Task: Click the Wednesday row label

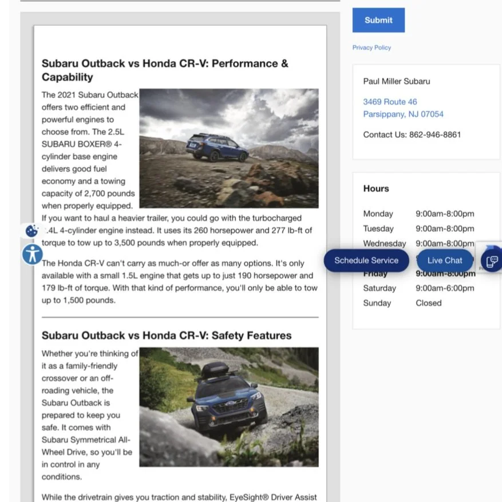Action: point(384,244)
